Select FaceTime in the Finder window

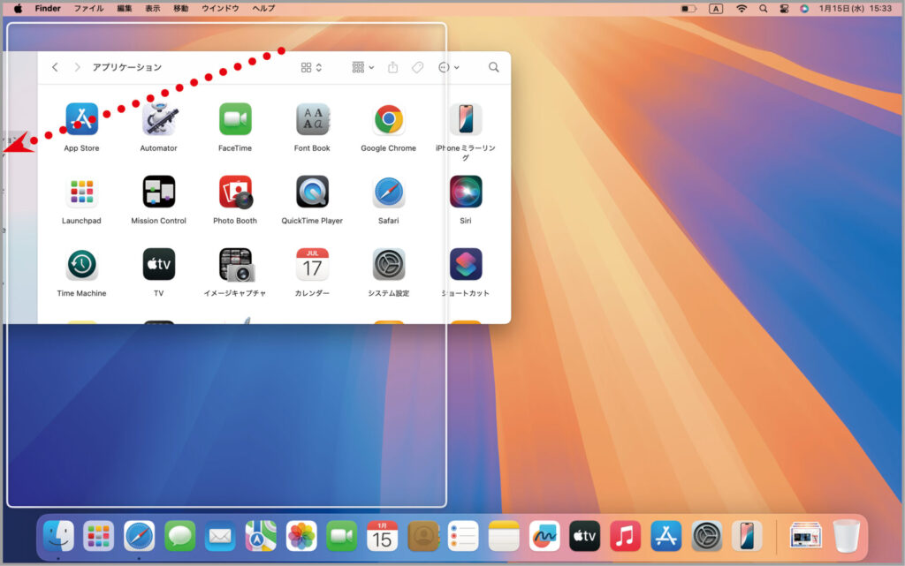[235, 118]
